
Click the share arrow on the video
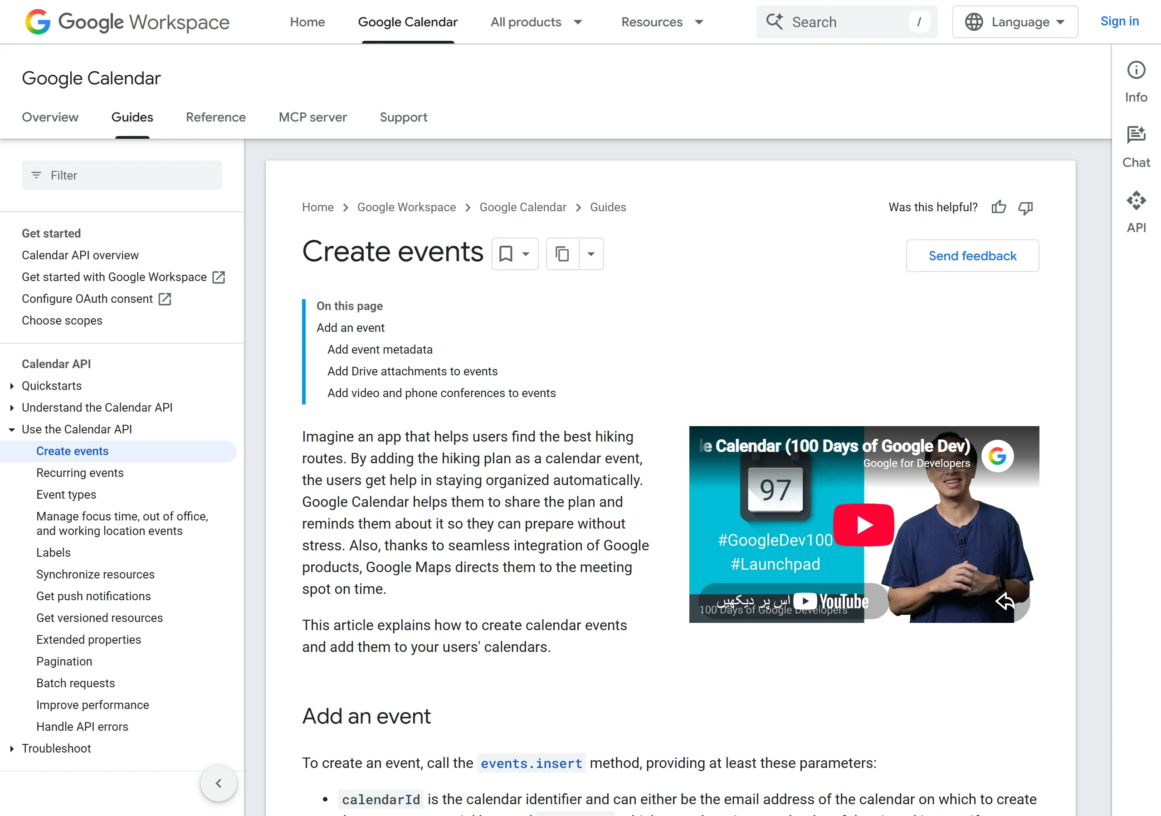pos(1005,601)
